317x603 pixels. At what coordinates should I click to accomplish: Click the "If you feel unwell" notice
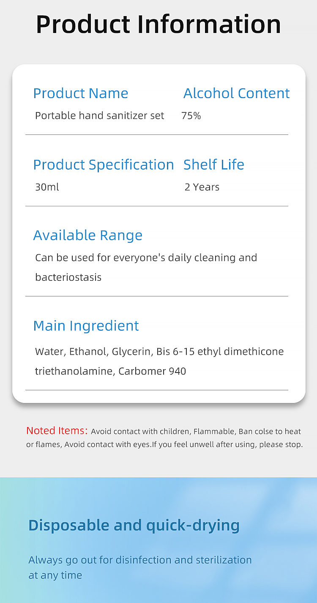coord(228,445)
